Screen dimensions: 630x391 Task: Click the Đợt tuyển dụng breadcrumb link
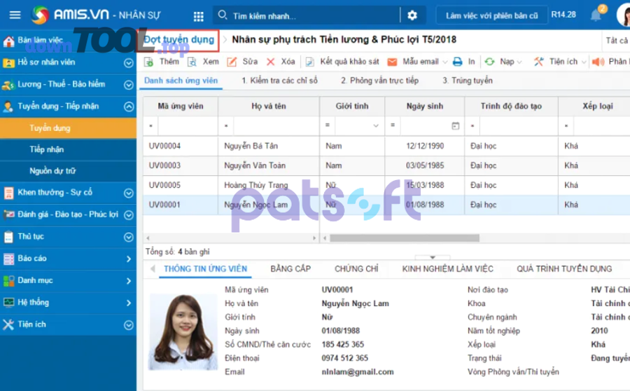tap(178, 39)
